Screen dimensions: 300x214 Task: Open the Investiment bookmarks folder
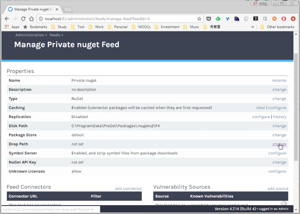[x=167, y=27]
